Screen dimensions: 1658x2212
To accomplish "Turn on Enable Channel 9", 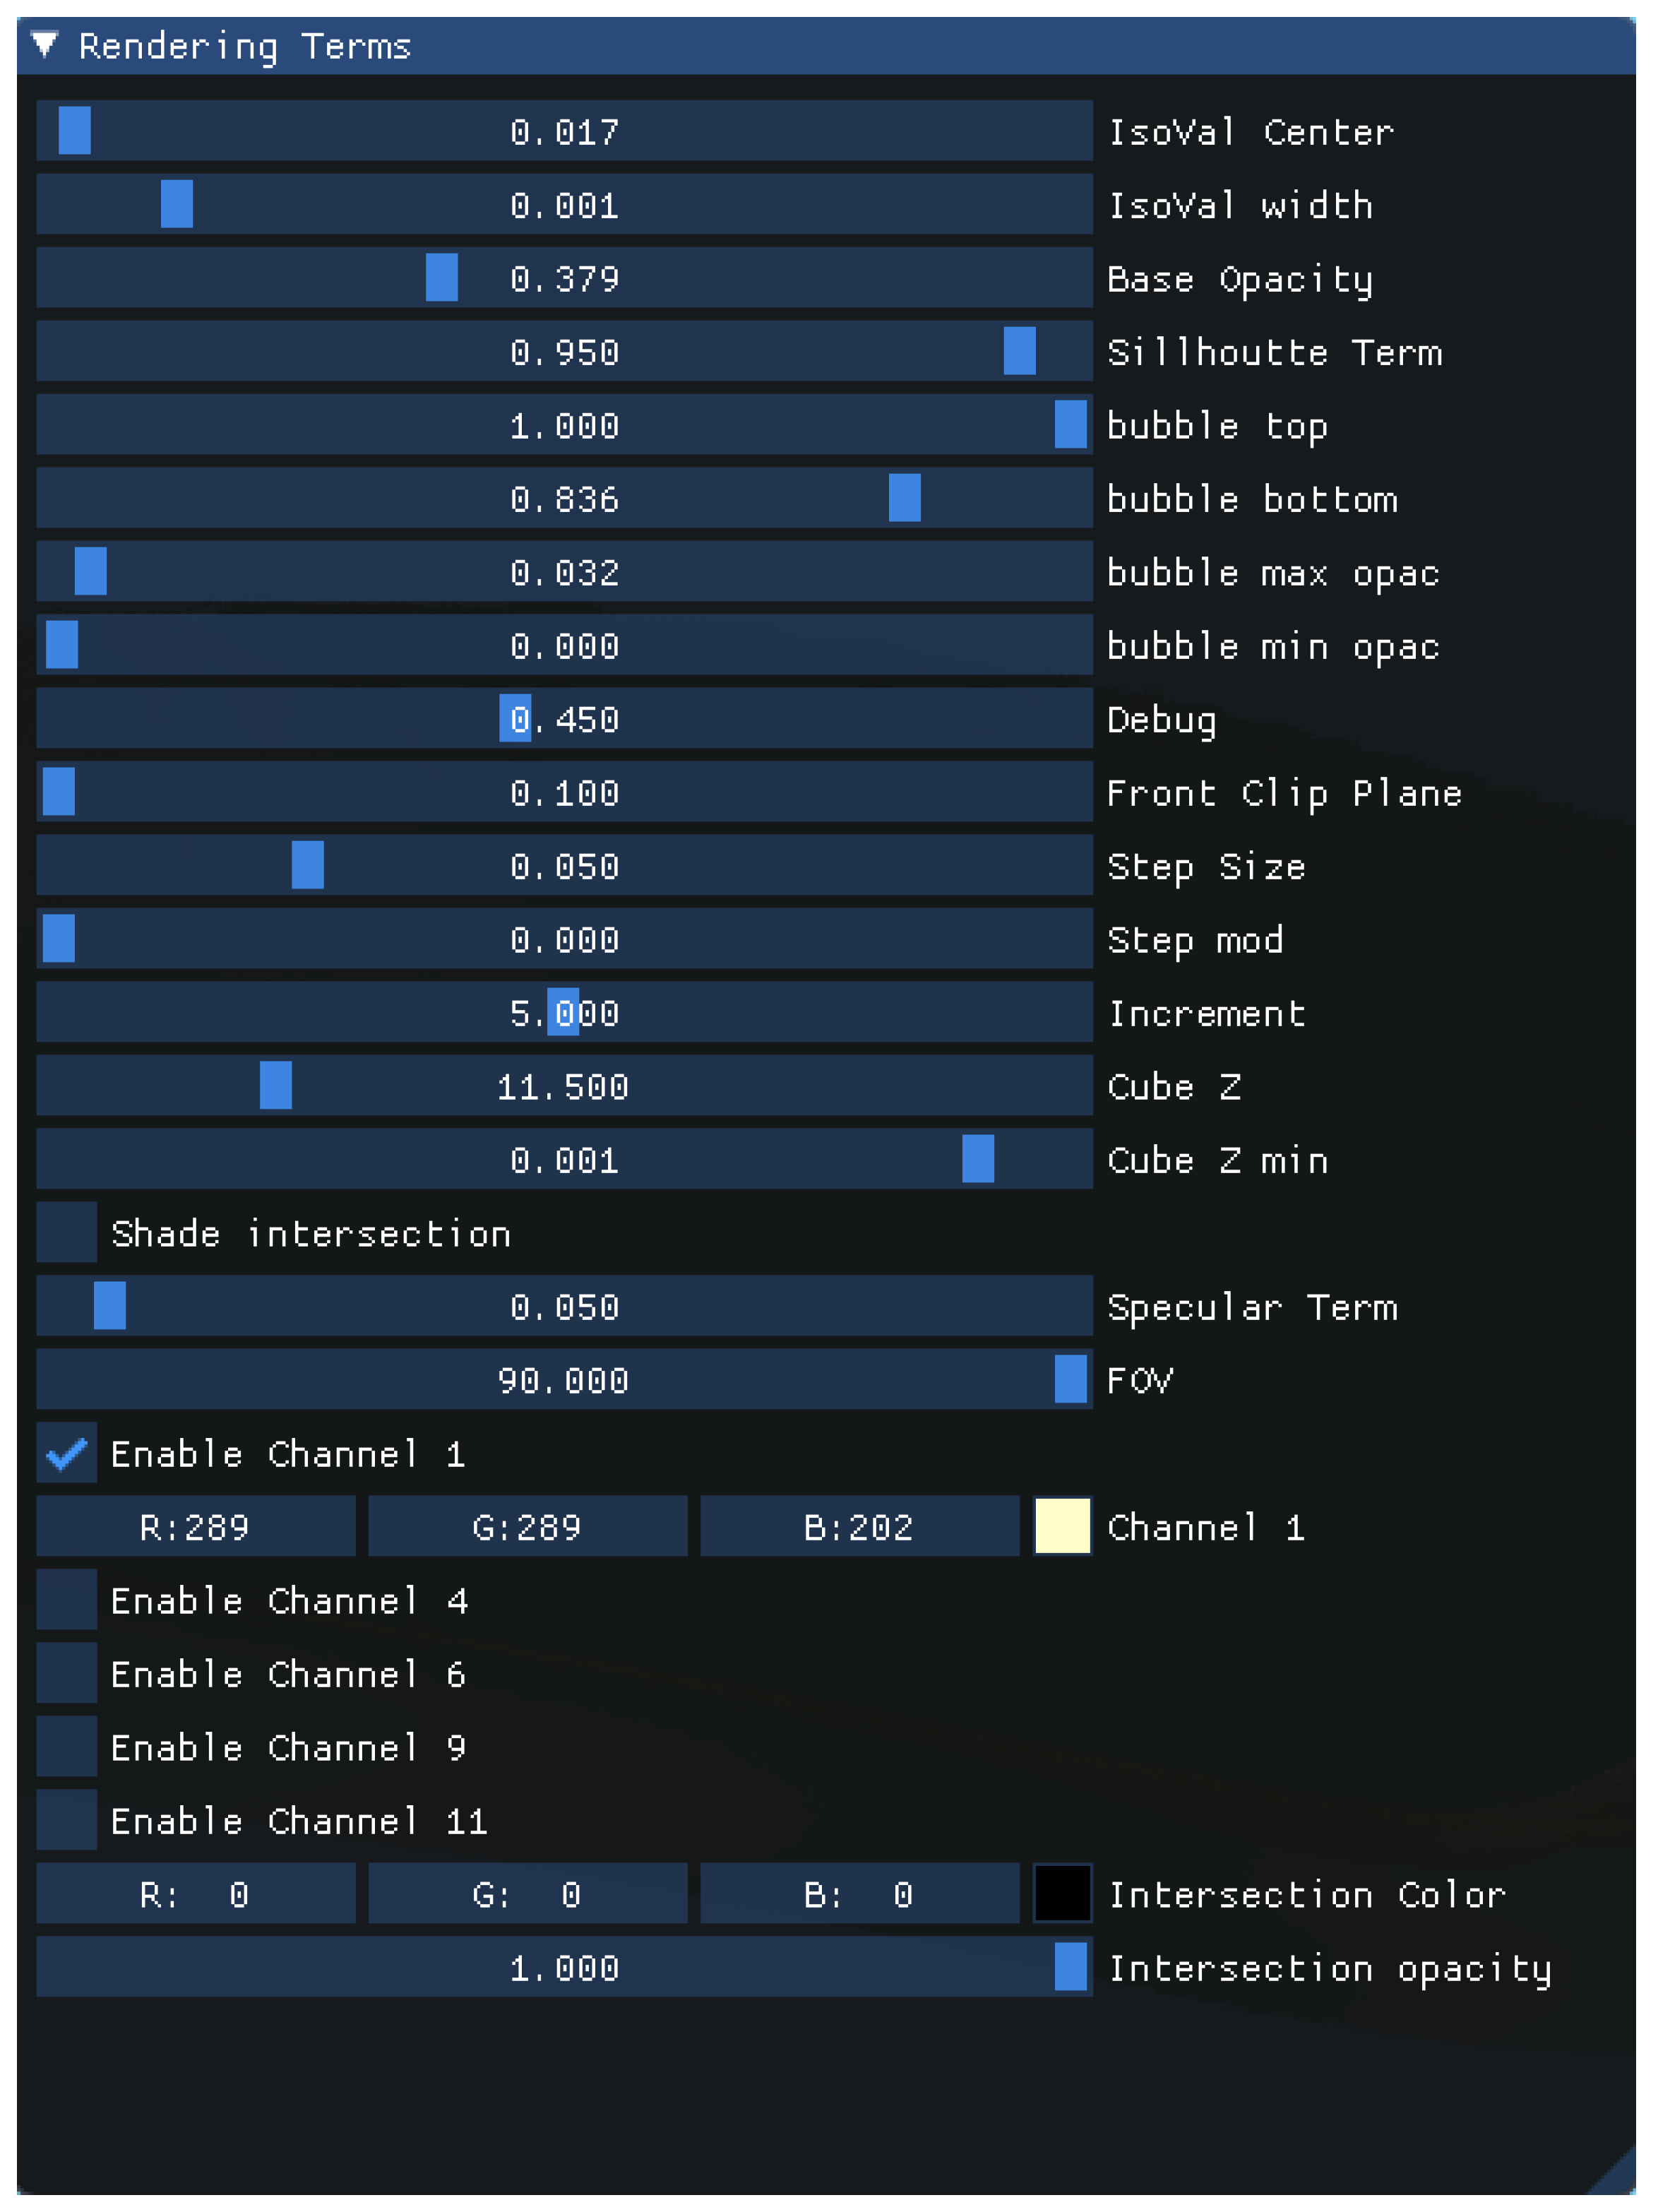I will pyautogui.click(x=67, y=1747).
